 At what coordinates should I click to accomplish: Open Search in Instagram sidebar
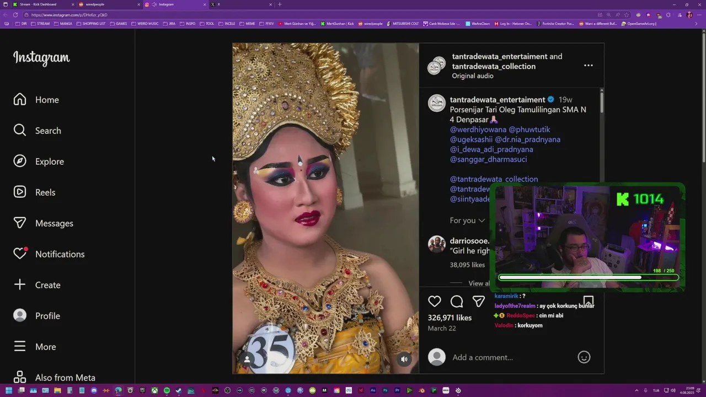tap(37, 131)
